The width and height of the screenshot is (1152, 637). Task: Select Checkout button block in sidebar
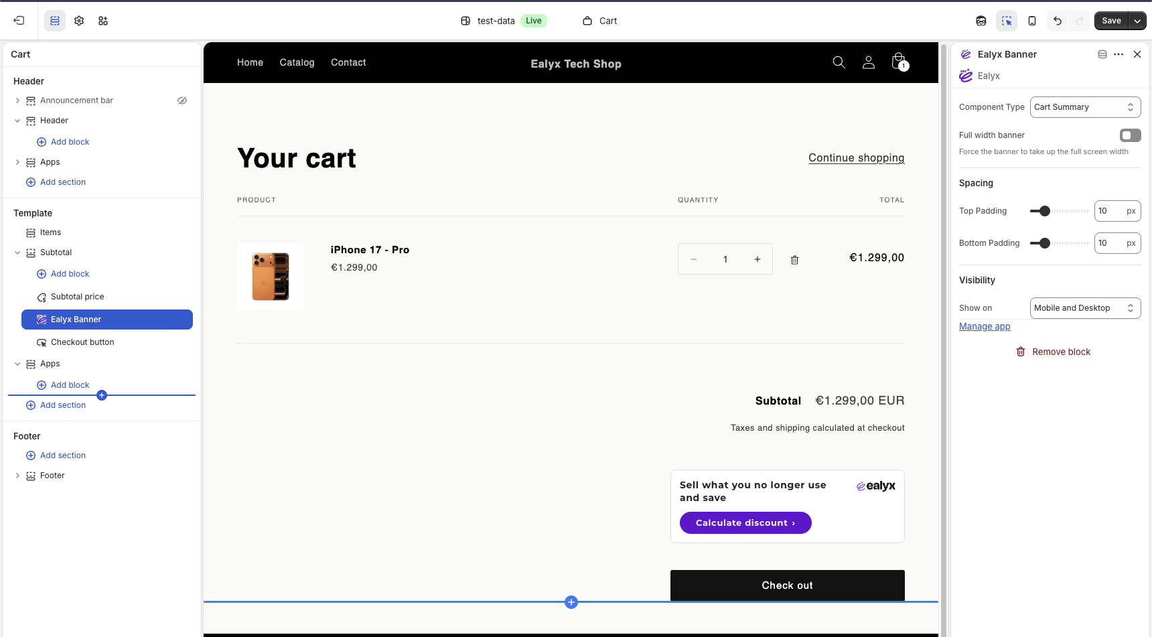coord(82,342)
